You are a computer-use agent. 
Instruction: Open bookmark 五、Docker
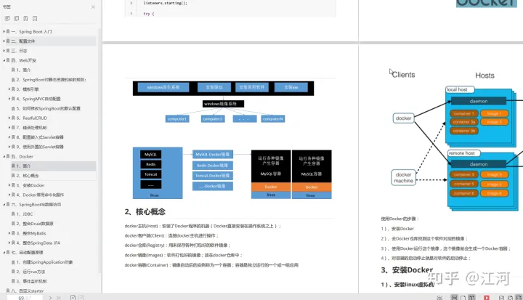(23, 156)
